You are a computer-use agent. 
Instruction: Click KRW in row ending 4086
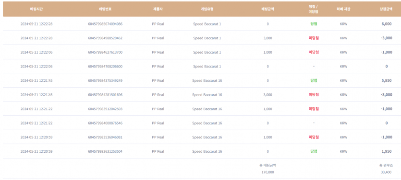point(343,24)
